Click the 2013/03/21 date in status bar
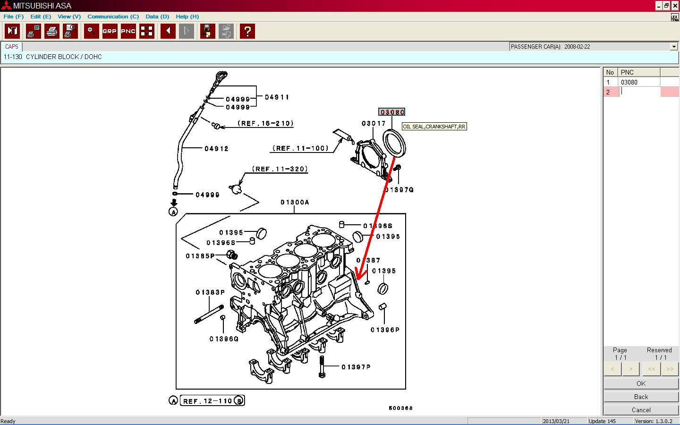Screen dimensions: 680x425 pyautogui.click(x=556, y=421)
